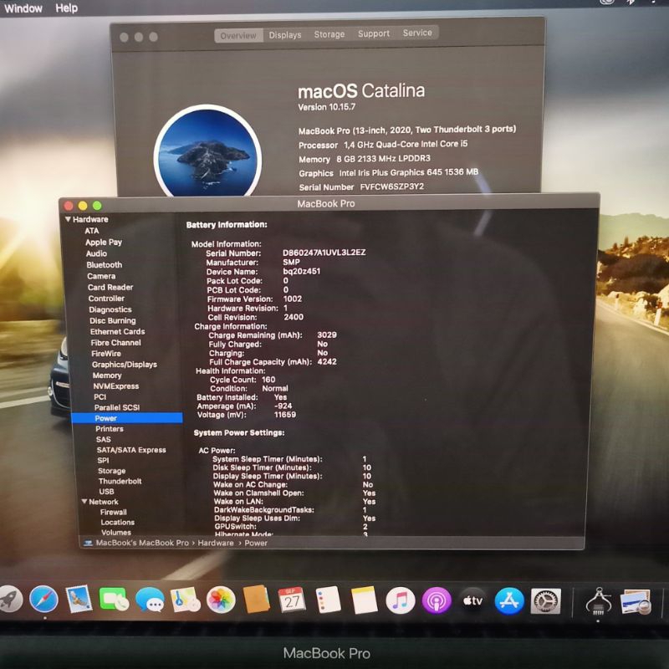Open System Preferences gear in Dock
The image size is (669, 669).
[x=545, y=600]
